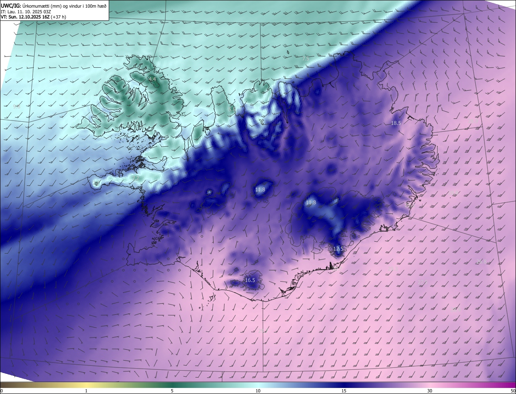The height and width of the screenshot is (394, 516).
Task: Click the 12.5 value near the southeast coast
Action: (x=338, y=249)
